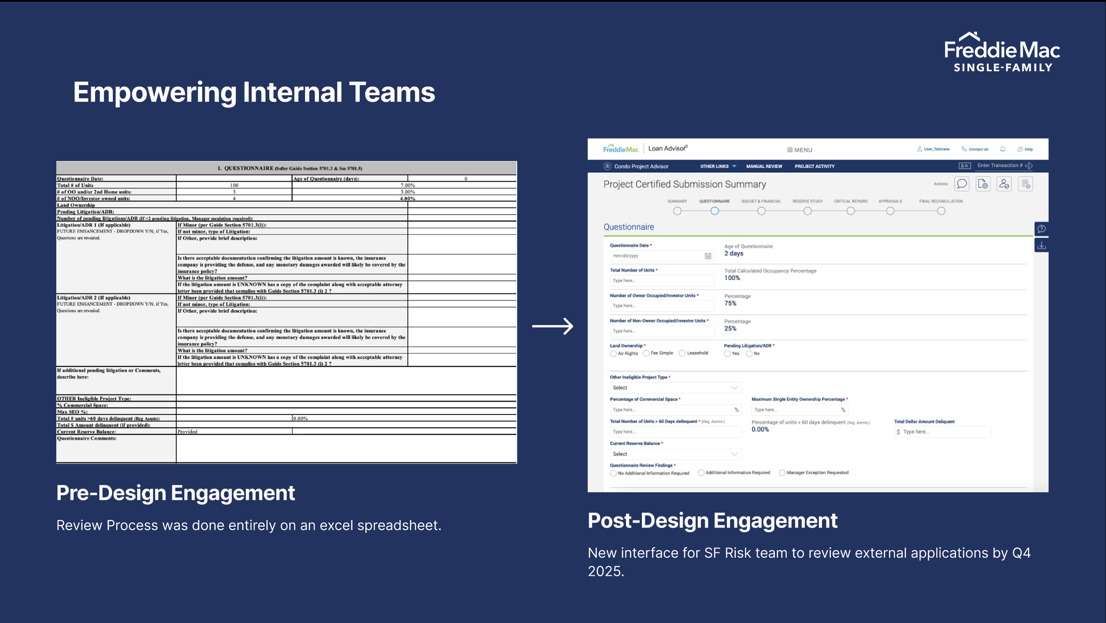This screenshot has height=623, width=1106.
Task: Click the add list item action icon
Action: pos(1025,184)
